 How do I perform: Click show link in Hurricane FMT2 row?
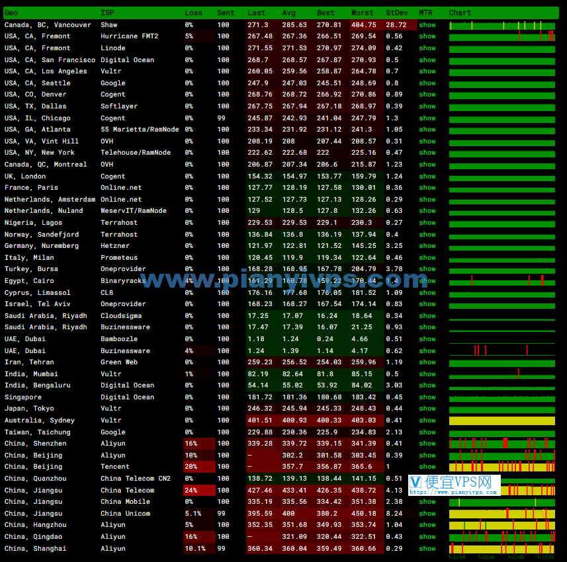click(427, 36)
